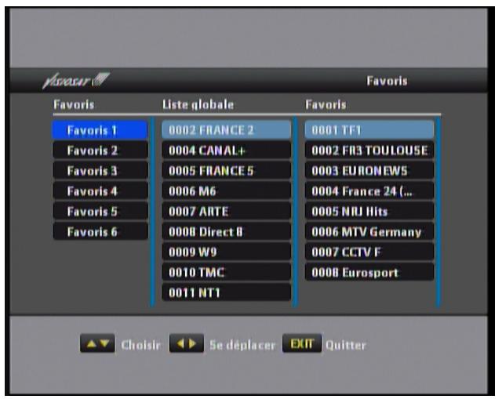The image size is (502, 399).
Task: Choose 0005 FRANCE 5 channel
Action: click(227, 171)
